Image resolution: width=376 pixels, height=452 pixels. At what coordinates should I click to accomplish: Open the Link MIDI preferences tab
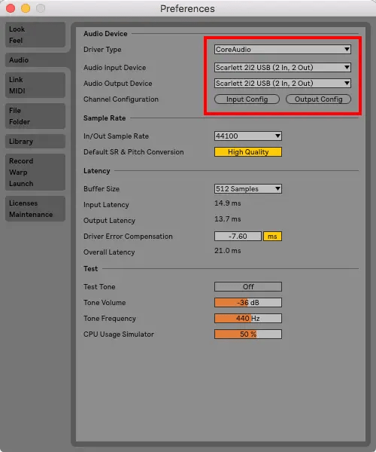pos(35,85)
